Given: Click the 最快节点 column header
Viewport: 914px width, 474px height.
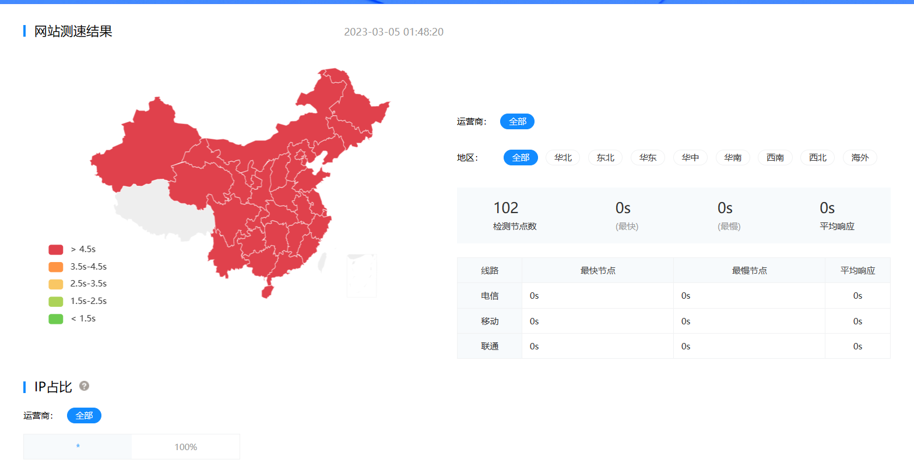Looking at the screenshot, I should 597,271.
